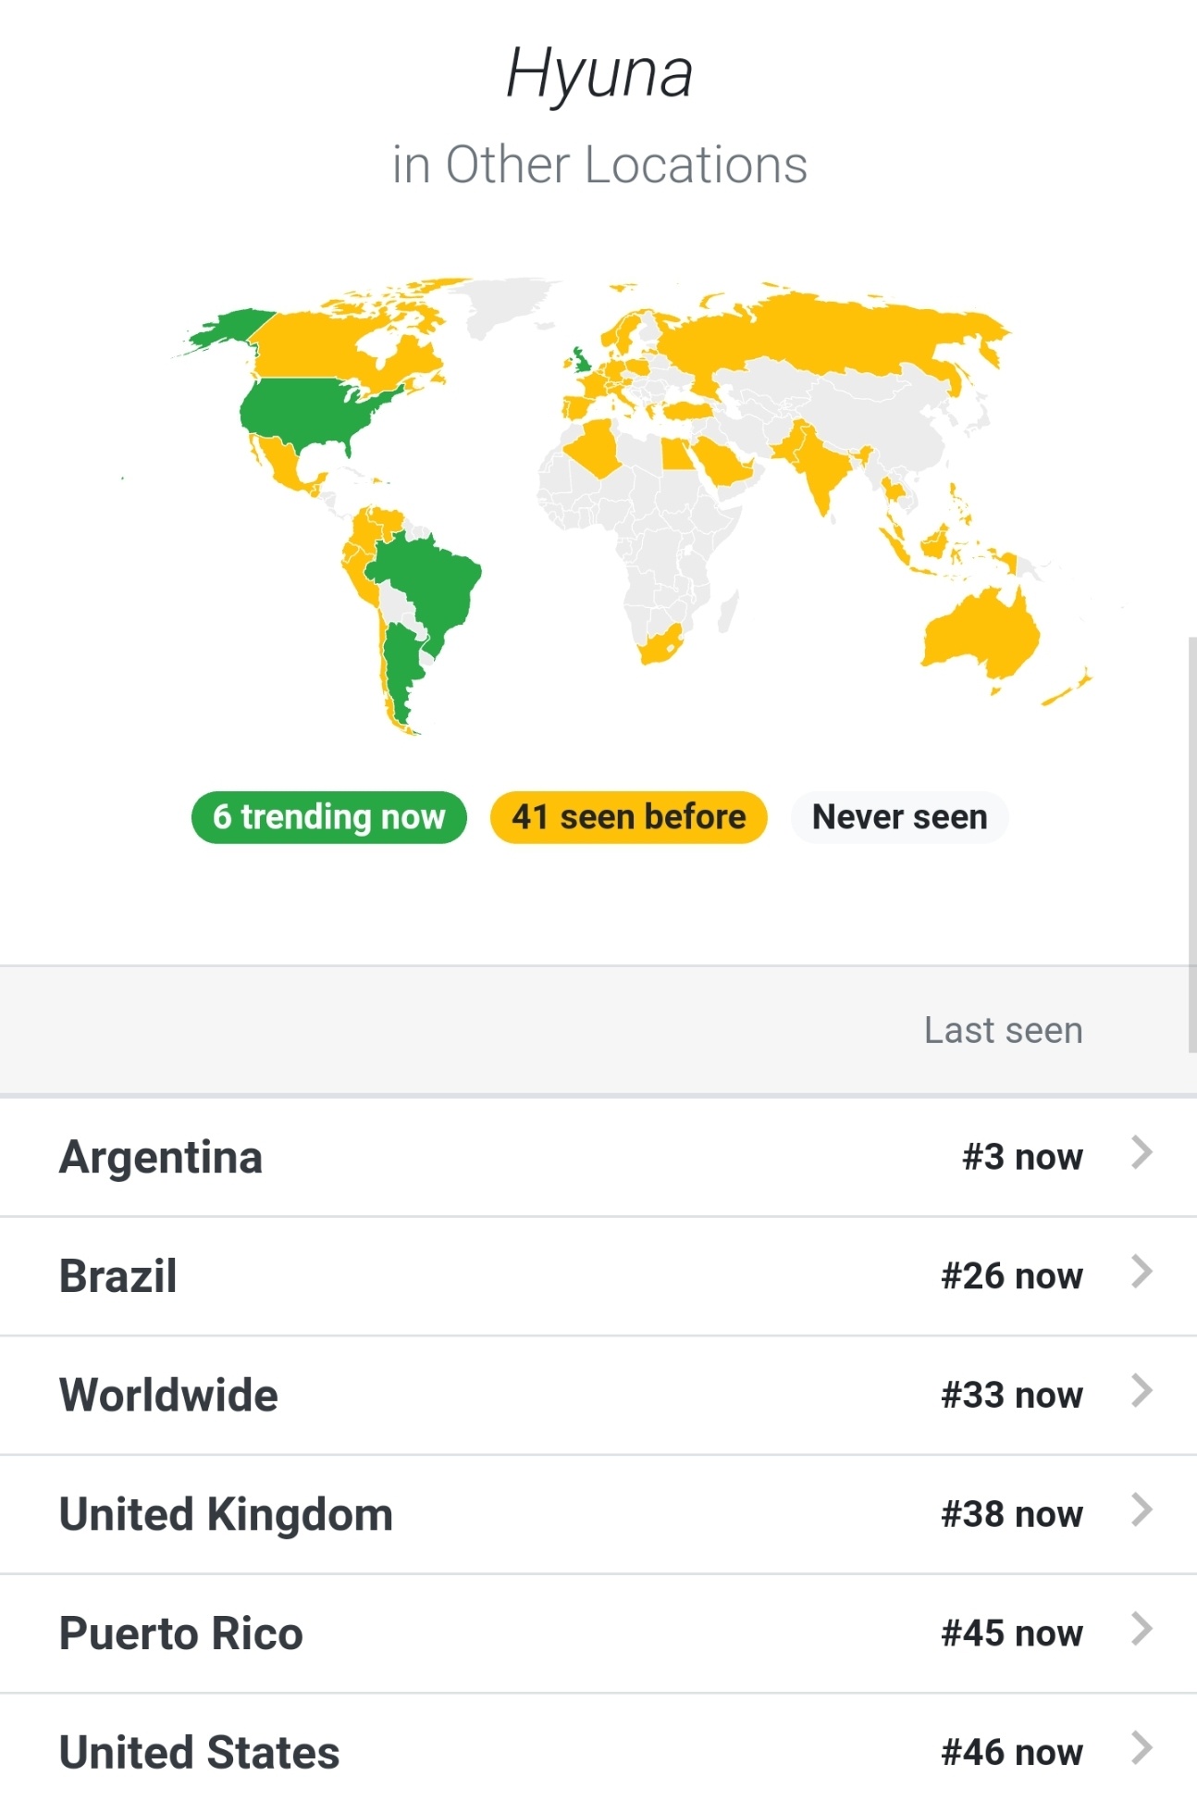This screenshot has height=1801, width=1197.
Task: Toggle the 'Never seen' filter pill
Action: point(899,817)
